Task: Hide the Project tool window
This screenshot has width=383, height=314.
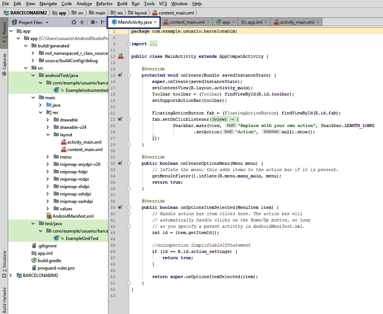Action: coord(103,23)
